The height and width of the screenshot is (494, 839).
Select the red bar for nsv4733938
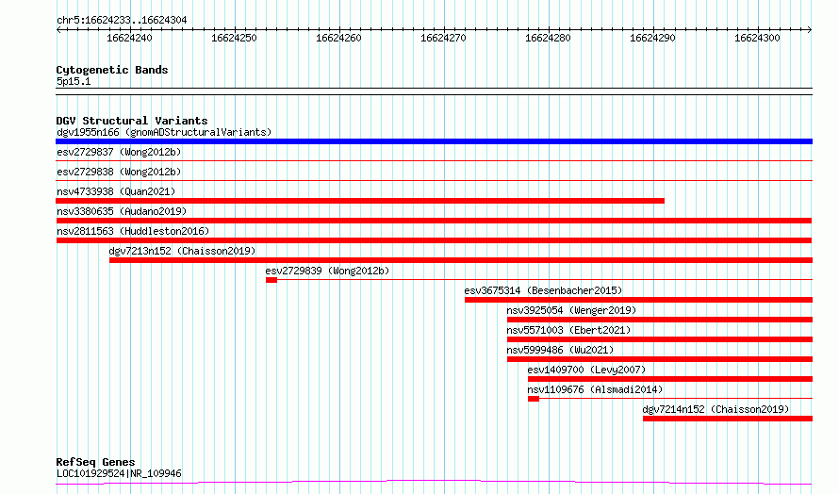[x=360, y=201]
